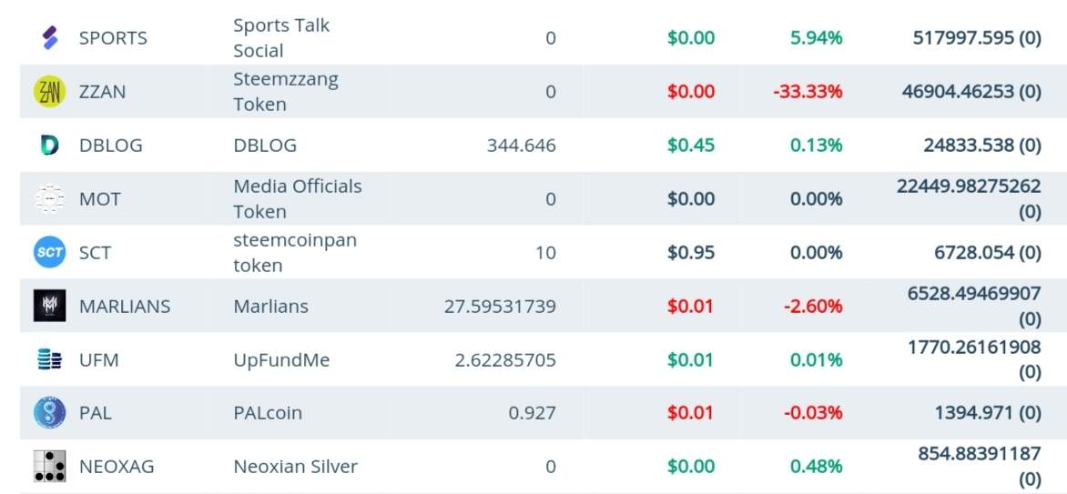Click the ZZAN yellow circle logo
Viewport: 1067px width, 494px height.
click(50, 91)
